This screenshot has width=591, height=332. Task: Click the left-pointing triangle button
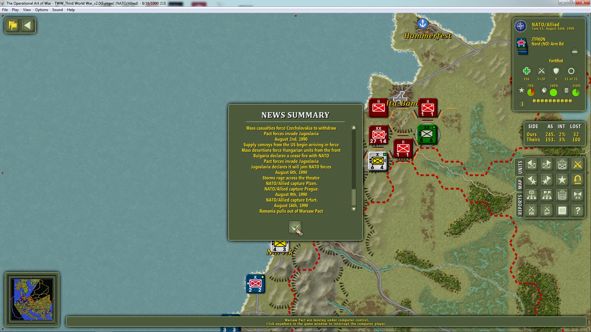coord(28,26)
